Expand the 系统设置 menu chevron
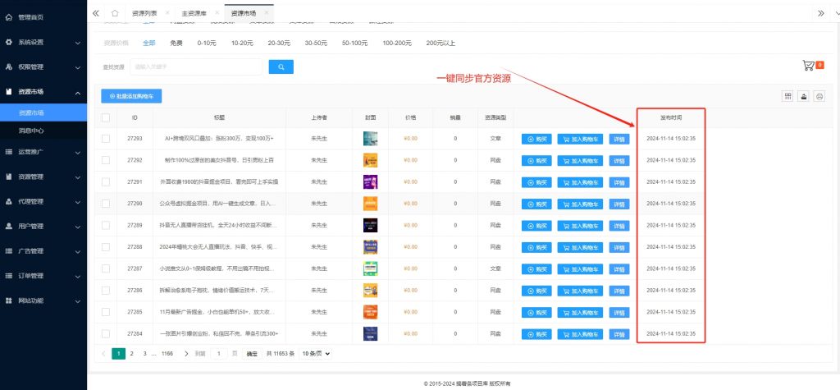The image size is (840, 390). (78, 43)
